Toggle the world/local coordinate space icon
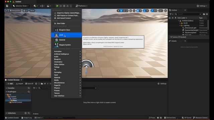The image size is (214, 120). point(131,11)
